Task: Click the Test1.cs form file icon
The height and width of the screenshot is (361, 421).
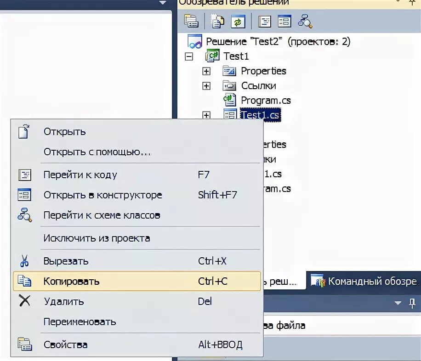Action: (230, 115)
